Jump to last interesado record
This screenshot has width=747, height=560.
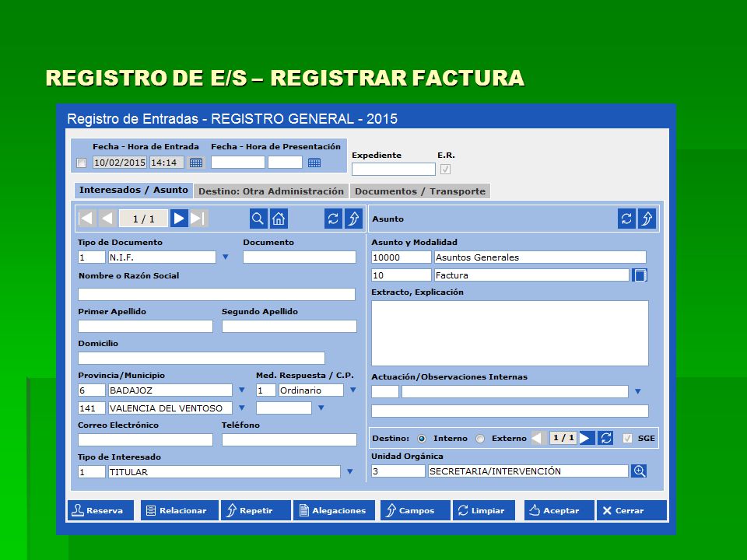point(198,219)
